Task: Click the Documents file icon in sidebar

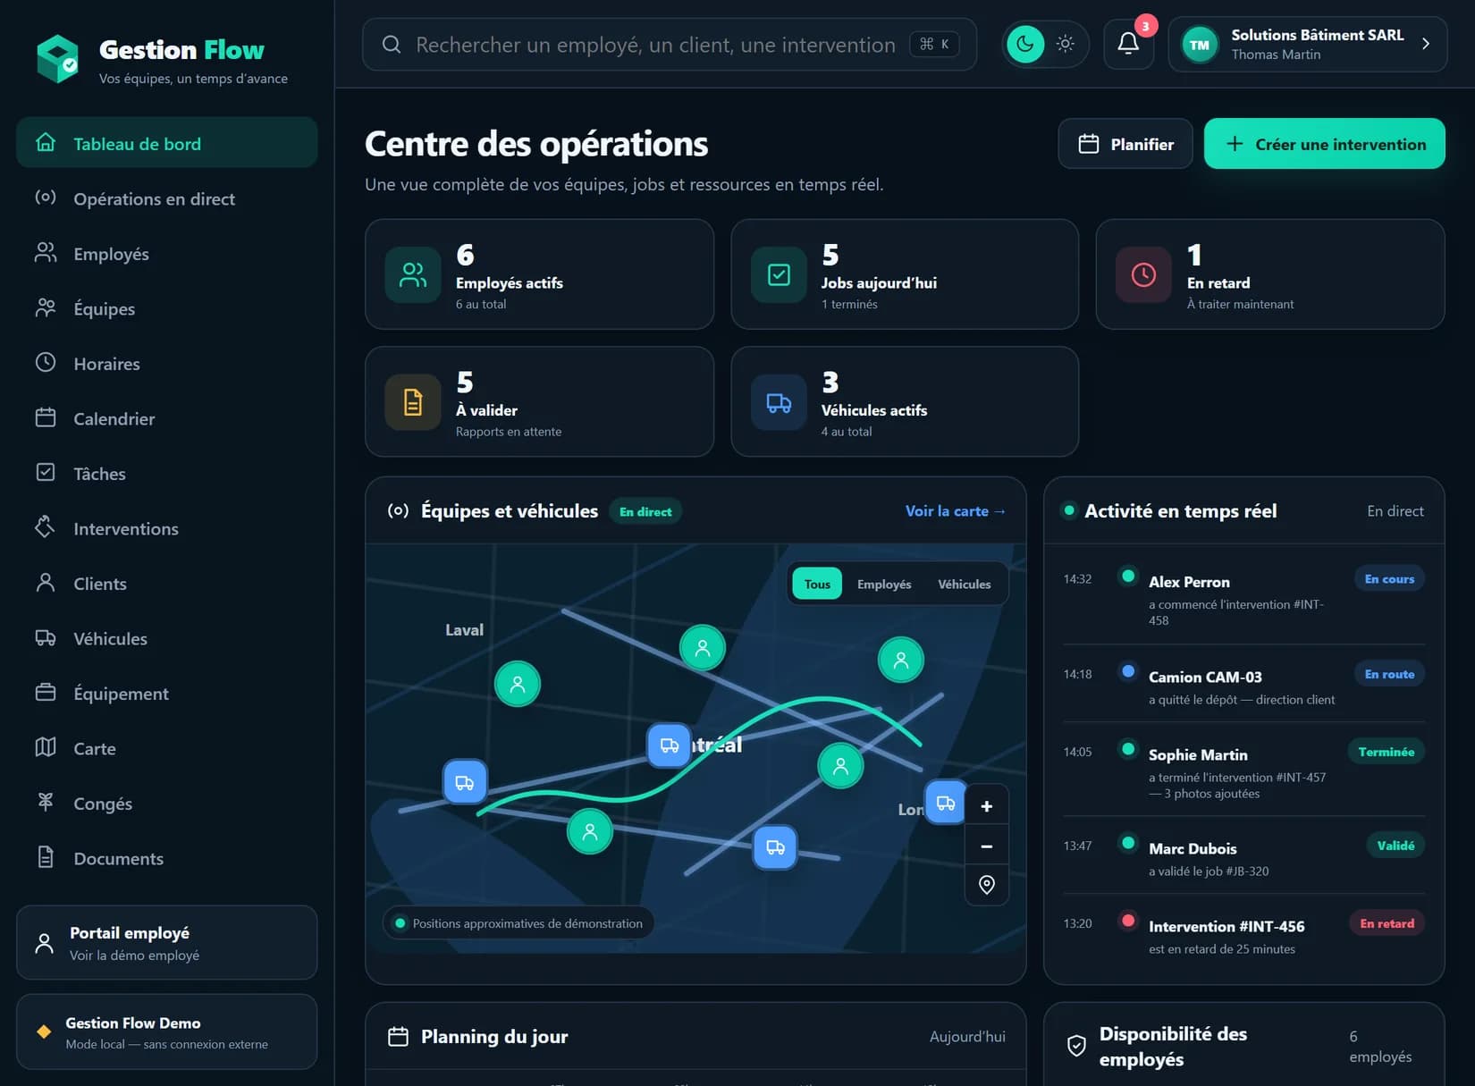Action: 46,857
